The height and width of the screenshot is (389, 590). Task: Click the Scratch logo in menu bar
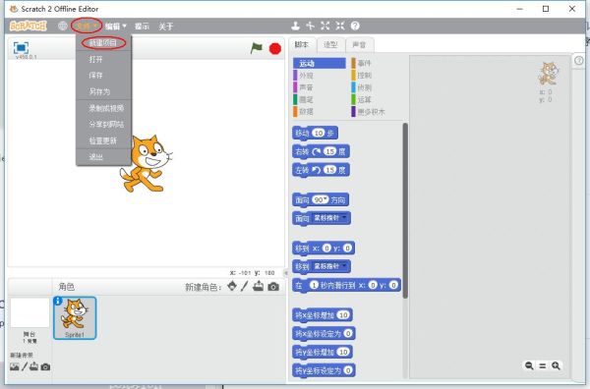[29, 26]
